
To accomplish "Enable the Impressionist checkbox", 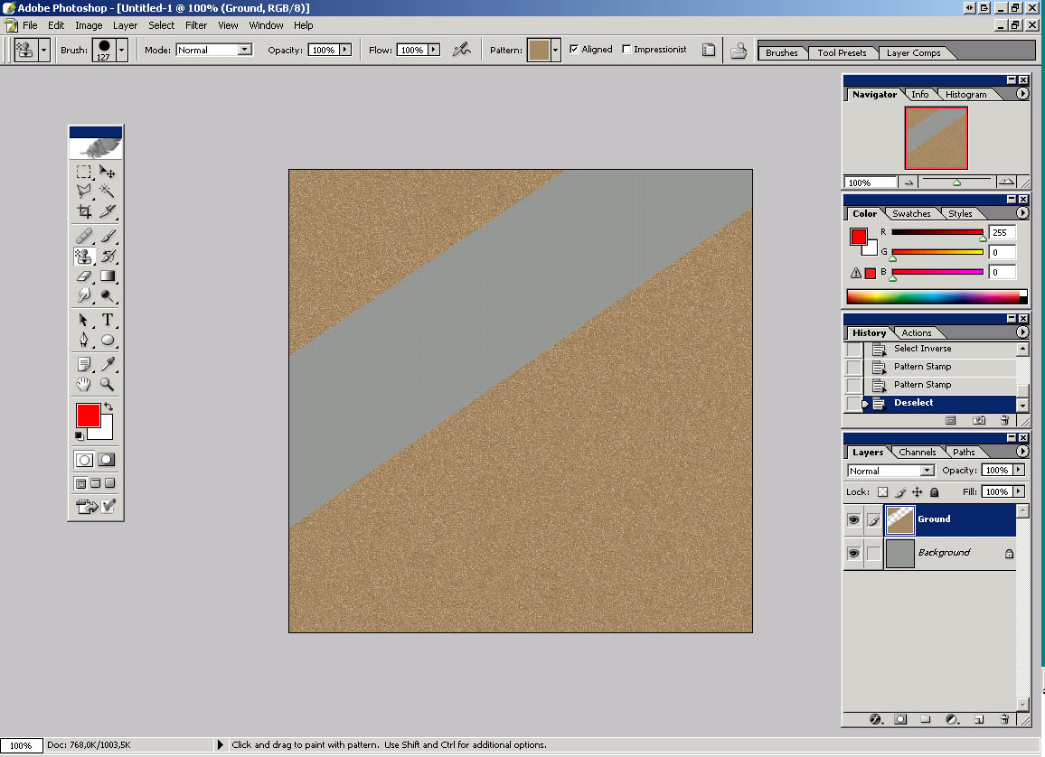I will [626, 50].
